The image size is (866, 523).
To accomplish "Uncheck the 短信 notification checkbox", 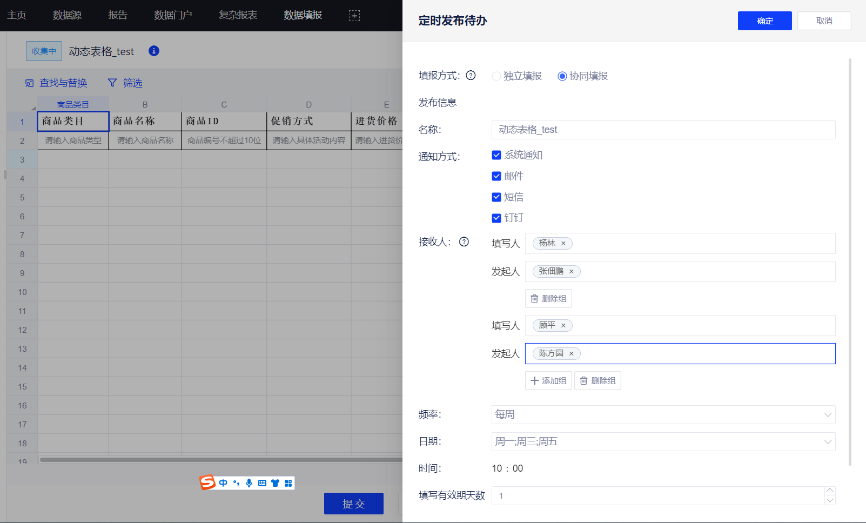I will pos(496,197).
